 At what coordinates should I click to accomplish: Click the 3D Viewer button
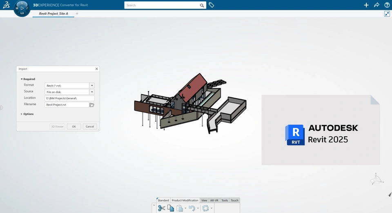[57, 126]
